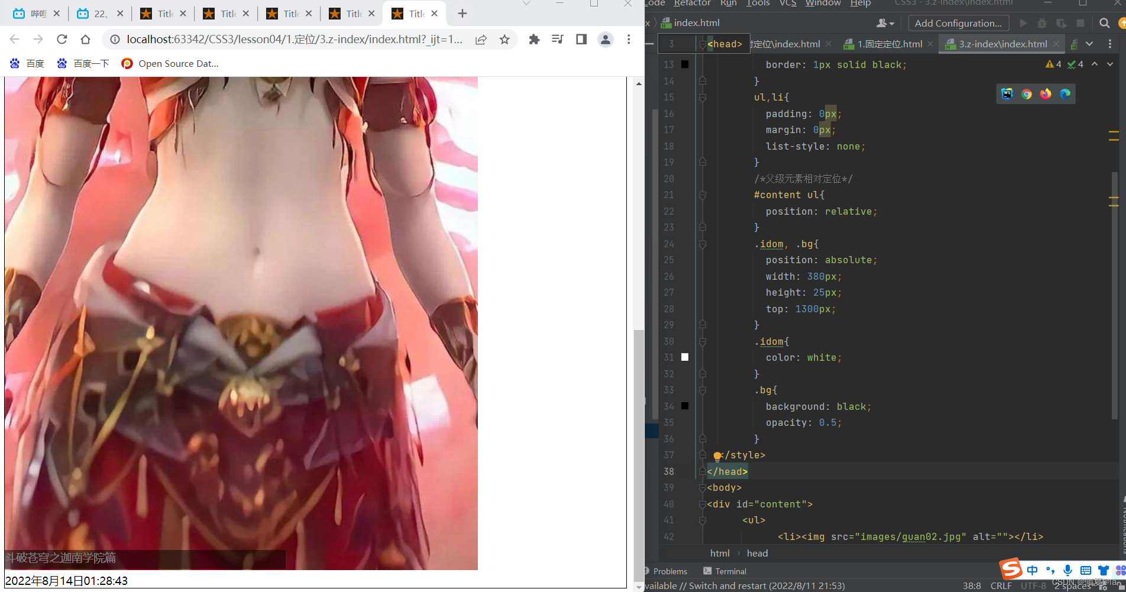This screenshot has width=1126, height=592.
Task: Open Sogou skin shirt icon
Action: [1104, 570]
